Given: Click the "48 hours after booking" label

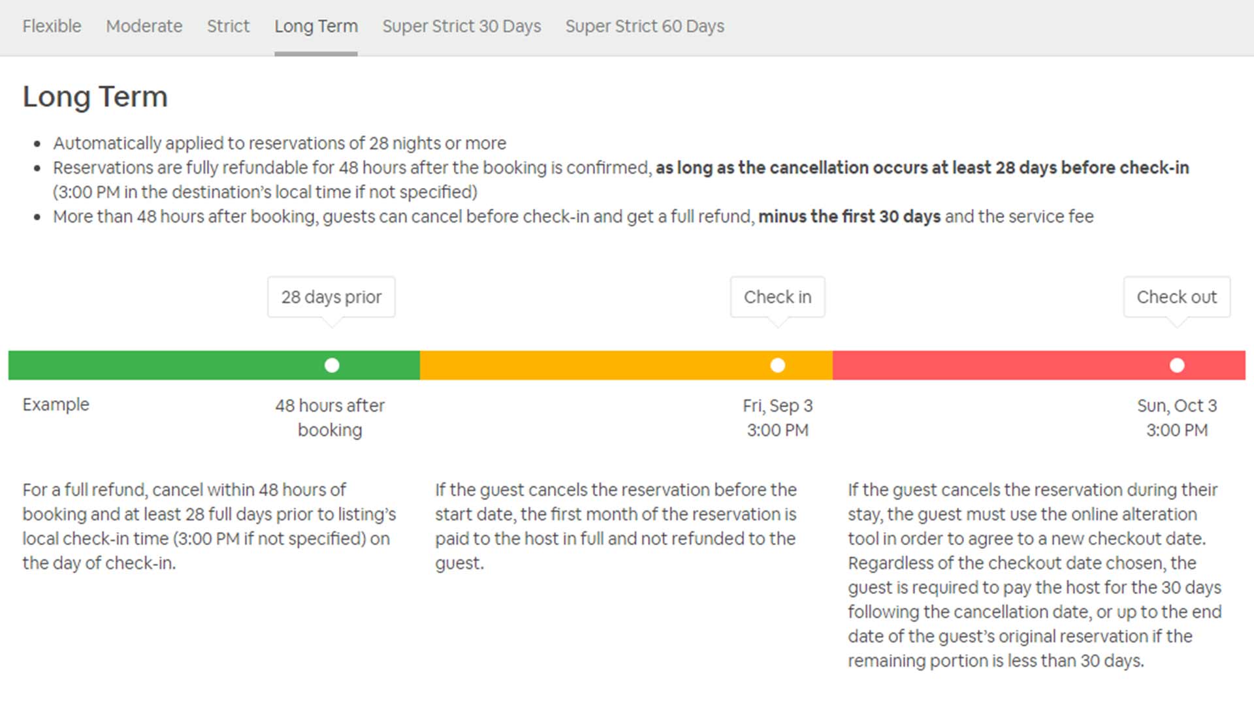Looking at the screenshot, I should 330,418.
